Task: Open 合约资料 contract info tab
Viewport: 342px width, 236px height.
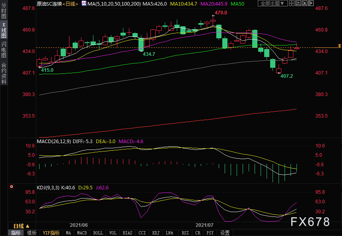Action: pyautogui.click(x=4, y=73)
